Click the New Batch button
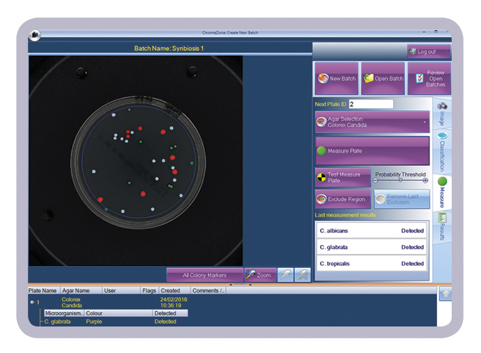This screenshot has height=353, width=481. click(337, 79)
